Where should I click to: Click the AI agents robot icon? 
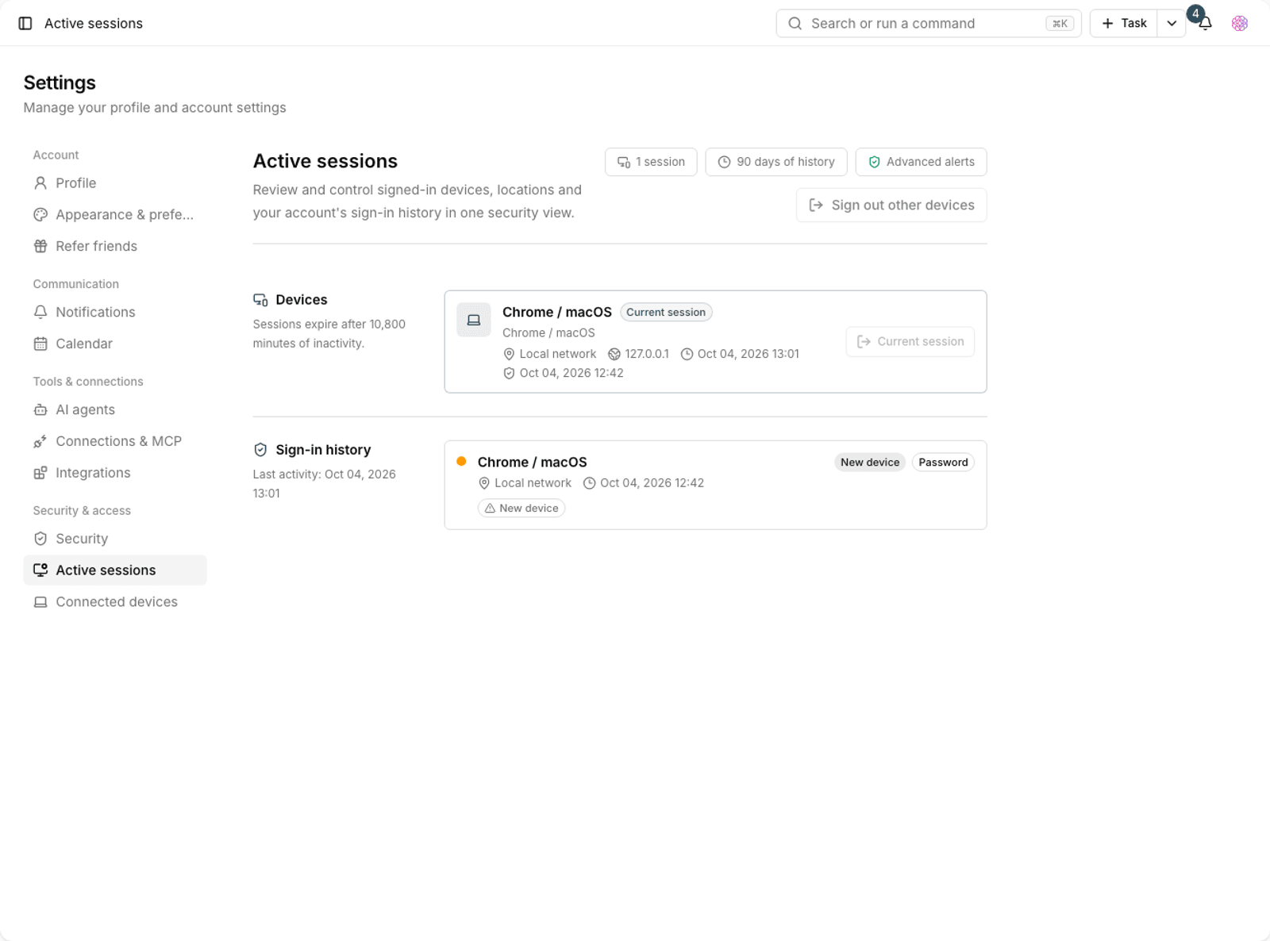click(x=40, y=410)
